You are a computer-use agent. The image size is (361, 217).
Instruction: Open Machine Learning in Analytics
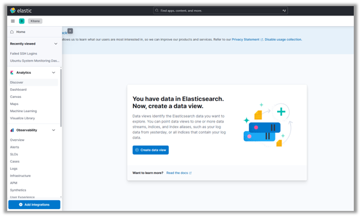pos(23,111)
